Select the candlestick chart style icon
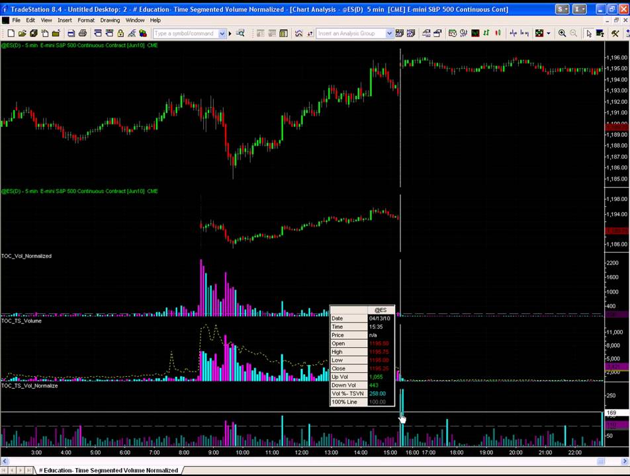 click(498, 33)
